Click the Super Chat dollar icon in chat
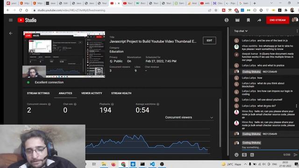The image size is (299, 168). (244, 154)
